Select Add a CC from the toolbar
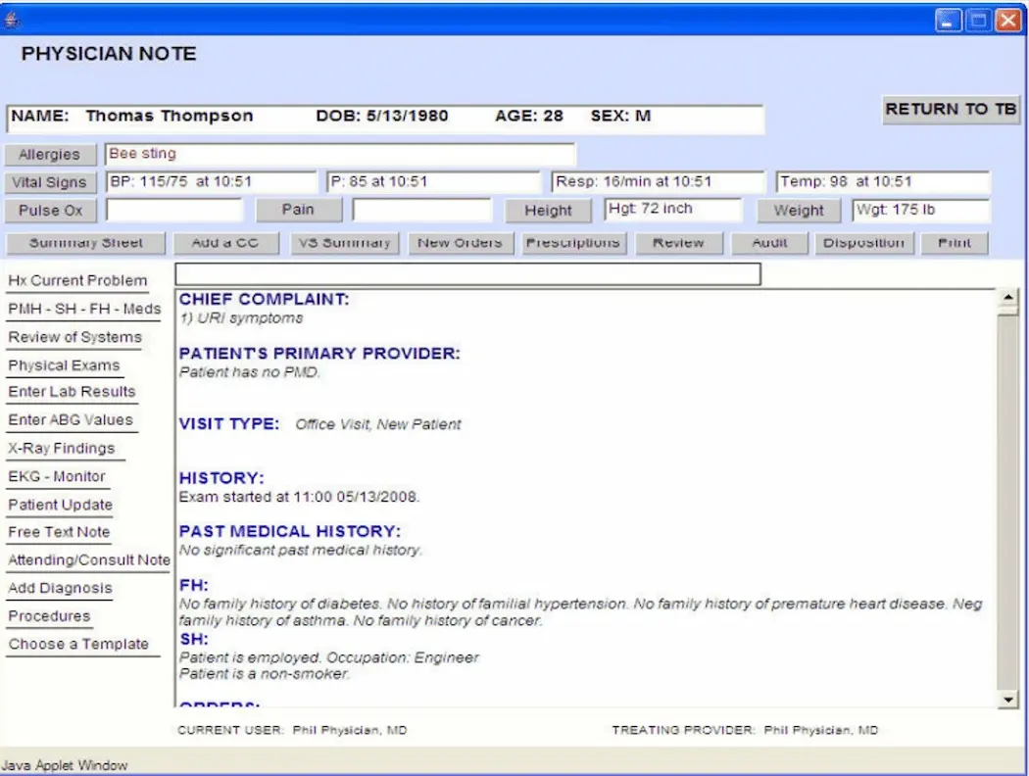The image size is (1029, 776). (x=226, y=243)
